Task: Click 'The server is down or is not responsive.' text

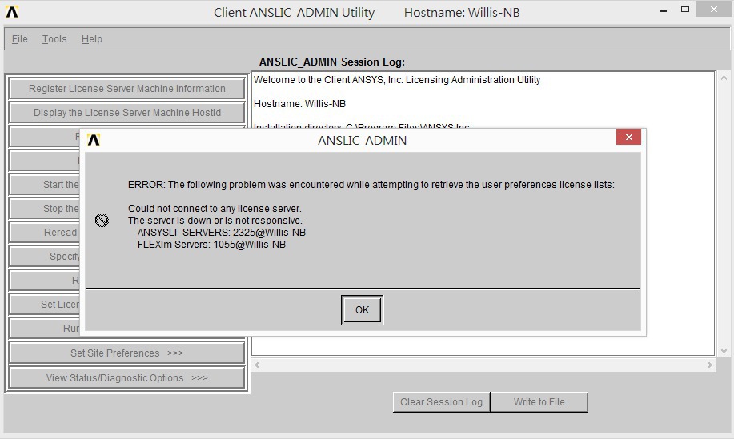Action: point(215,220)
